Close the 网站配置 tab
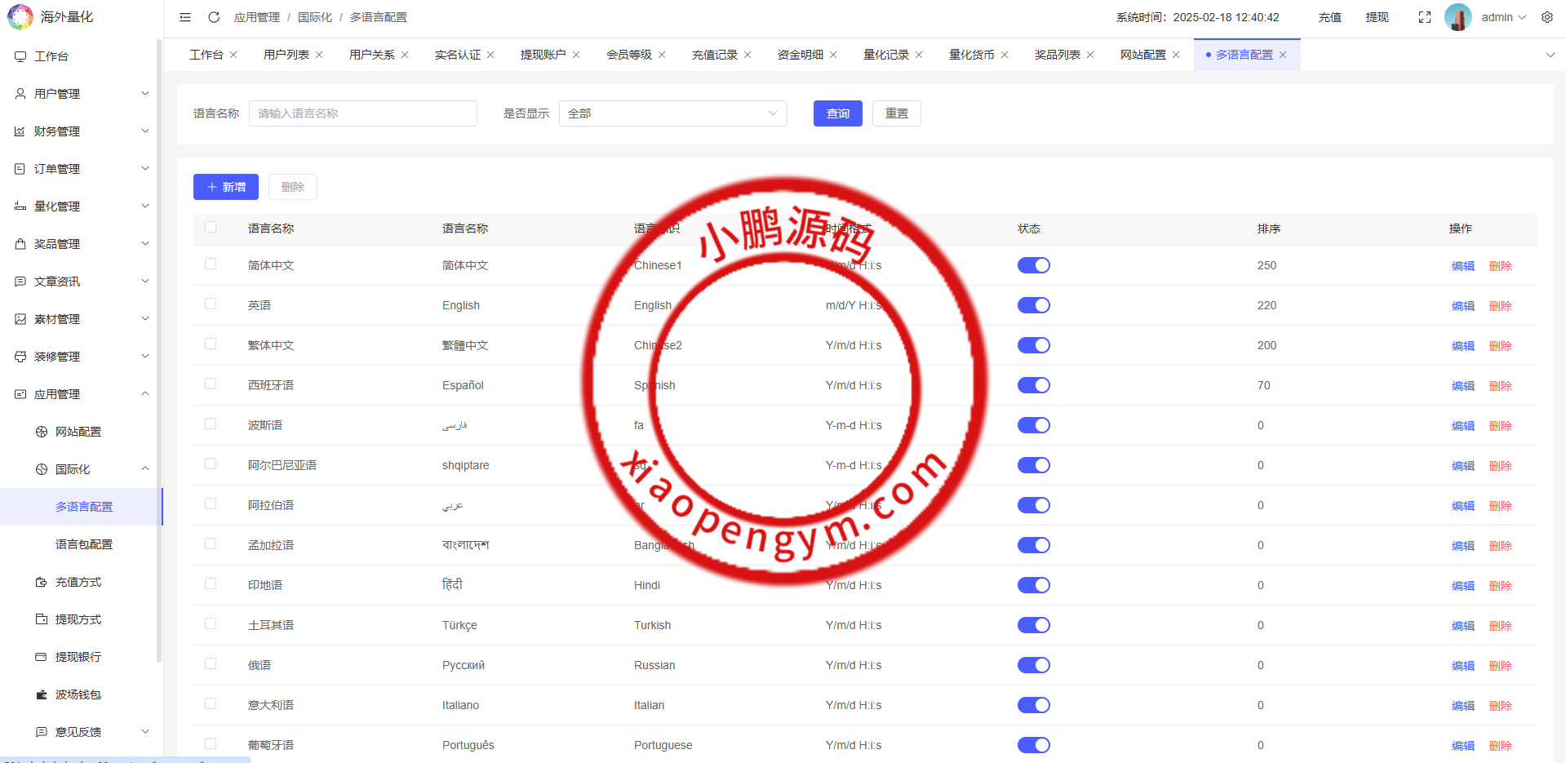1566x763 pixels. (1176, 55)
